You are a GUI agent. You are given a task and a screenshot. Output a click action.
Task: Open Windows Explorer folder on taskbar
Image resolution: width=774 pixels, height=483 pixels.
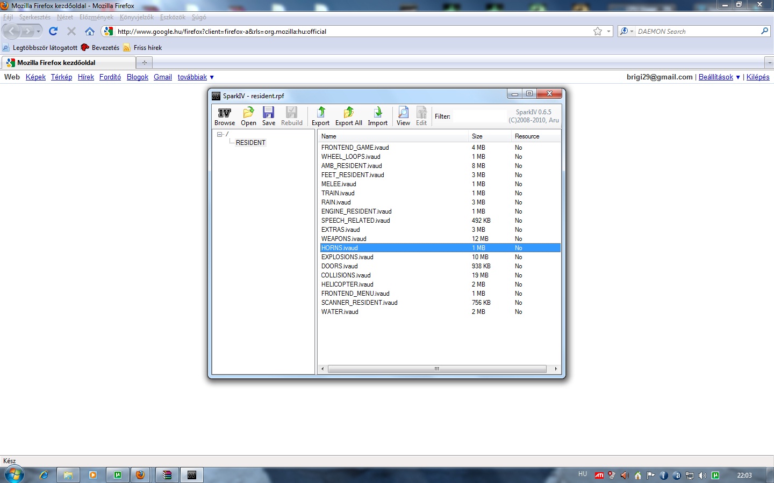point(68,475)
